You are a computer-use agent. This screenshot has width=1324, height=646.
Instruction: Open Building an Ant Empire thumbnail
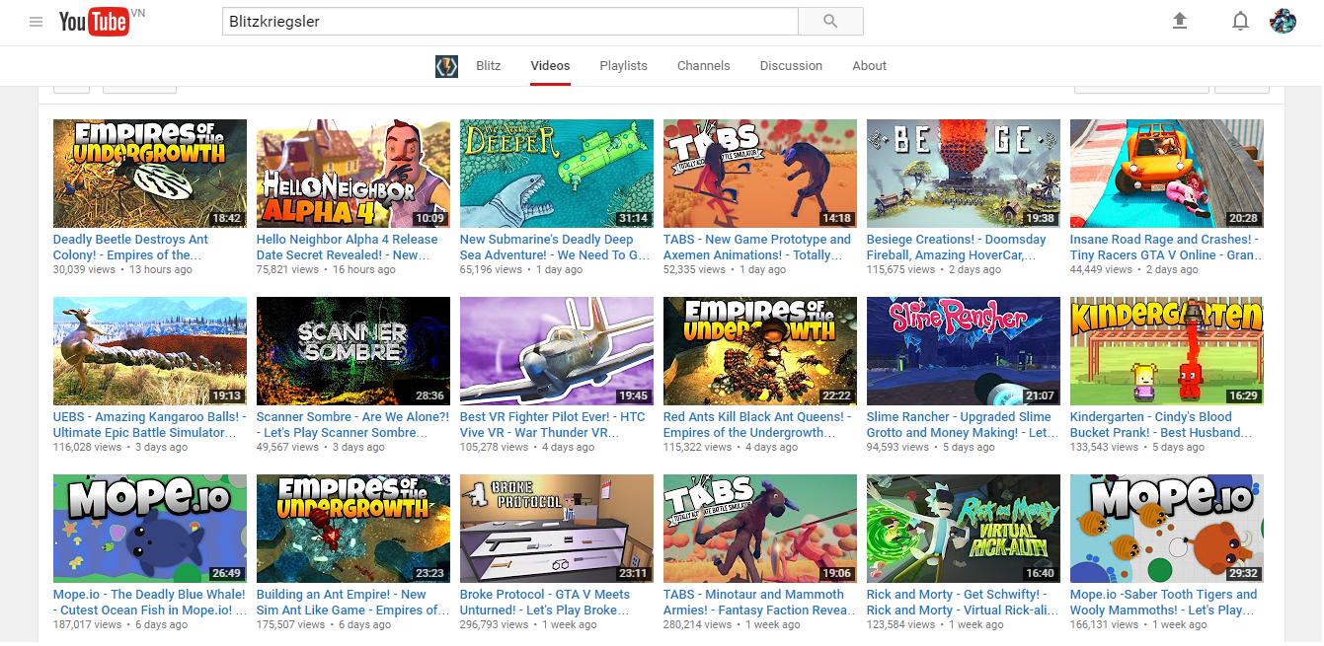coord(353,529)
